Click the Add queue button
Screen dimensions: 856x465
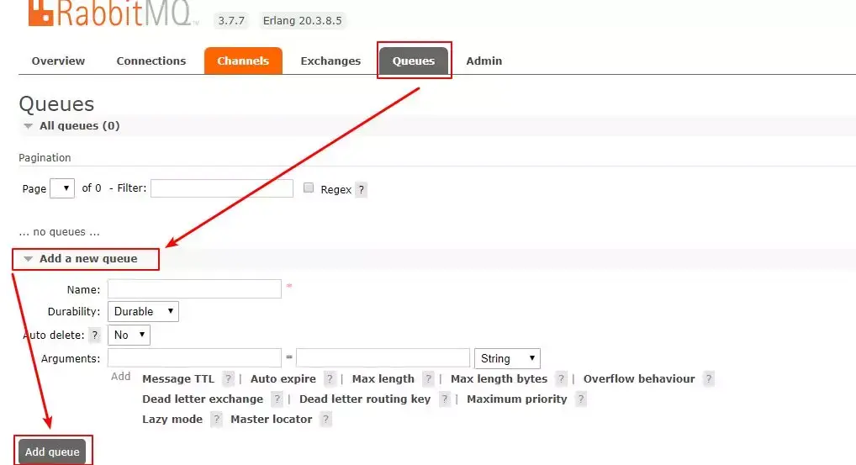(52, 452)
